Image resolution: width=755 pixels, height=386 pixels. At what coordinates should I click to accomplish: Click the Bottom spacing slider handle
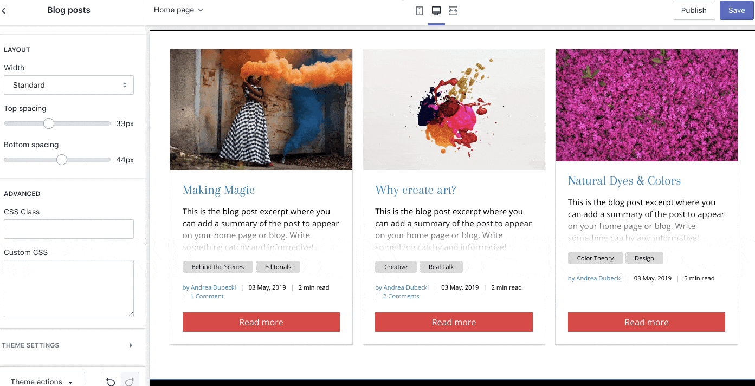[62, 160]
